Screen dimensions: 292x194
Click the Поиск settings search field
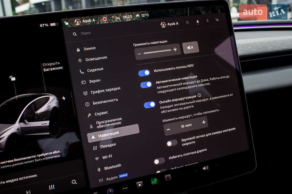pos(86,33)
